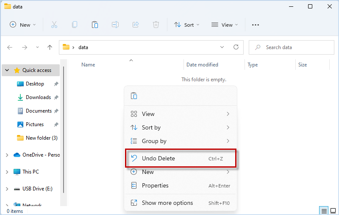This screenshot has width=339, height=215.
Task: Open Sort by submenu in context menu
Action: pyautogui.click(x=181, y=127)
